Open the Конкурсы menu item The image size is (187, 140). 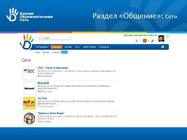(x=104, y=47)
